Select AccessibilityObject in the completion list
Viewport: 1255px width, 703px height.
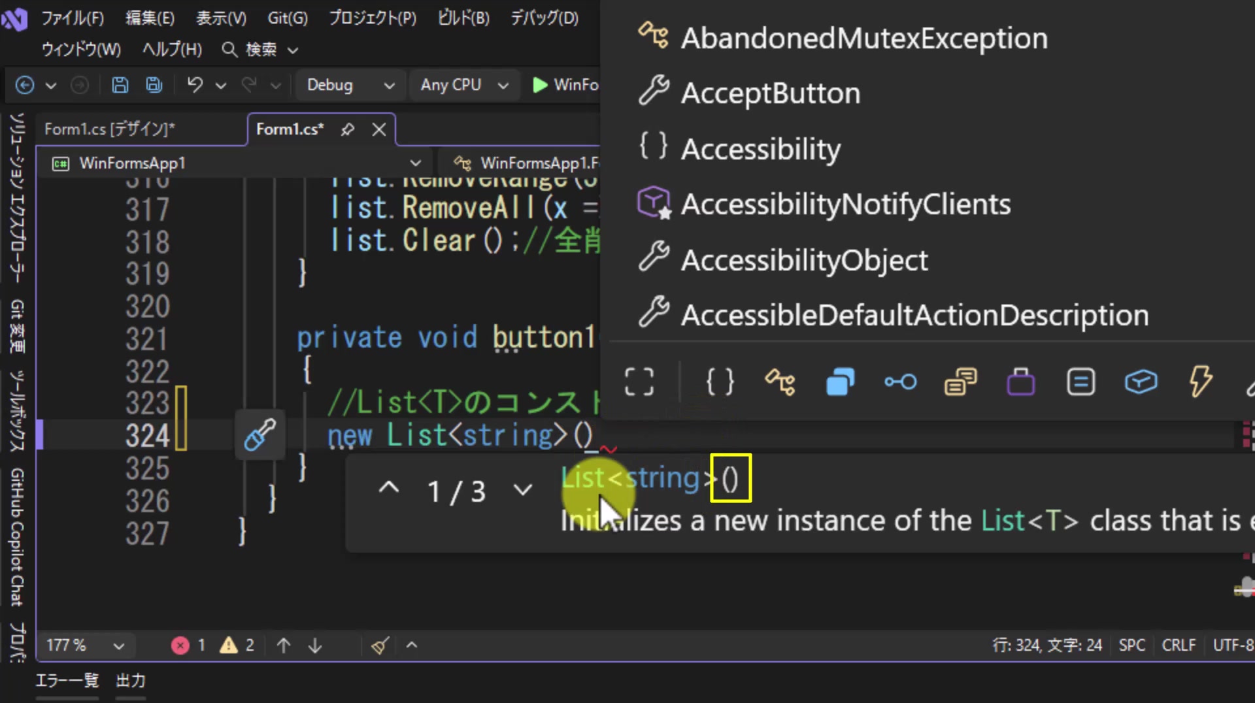[804, 260]
